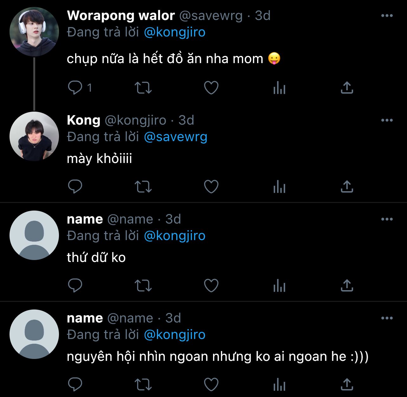Image resolution: width=407 pixels, height=397 pixels.
Task: Like Kong's 'mày khỏiiii' reply
Action: [x=211, y=186]
